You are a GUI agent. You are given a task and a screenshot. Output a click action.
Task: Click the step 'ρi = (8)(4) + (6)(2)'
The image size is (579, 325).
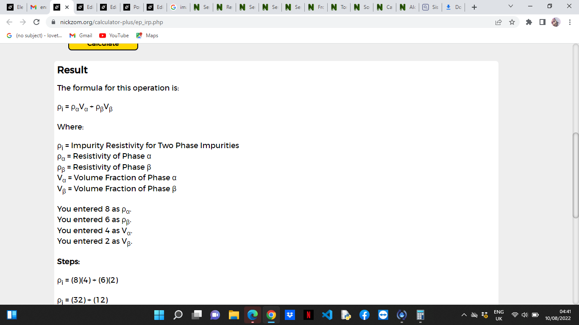tap(88, 280)
